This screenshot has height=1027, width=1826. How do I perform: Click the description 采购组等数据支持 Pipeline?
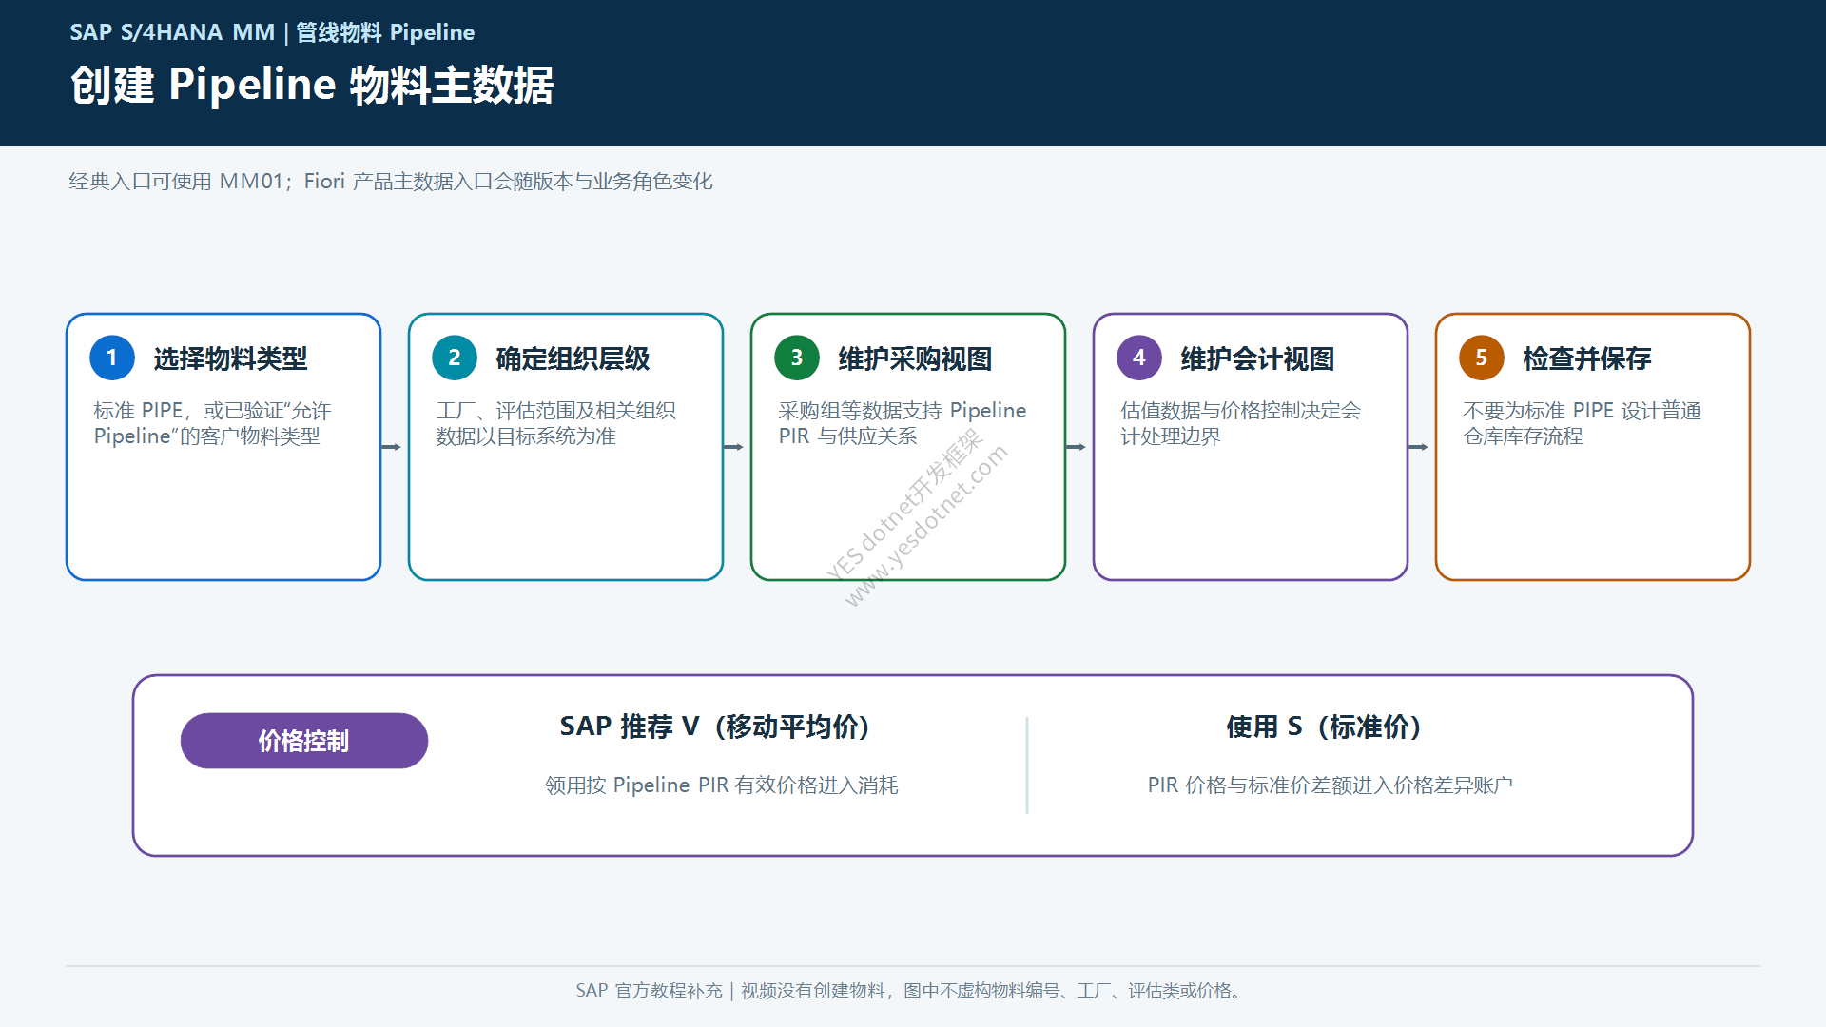coord(903,411)
